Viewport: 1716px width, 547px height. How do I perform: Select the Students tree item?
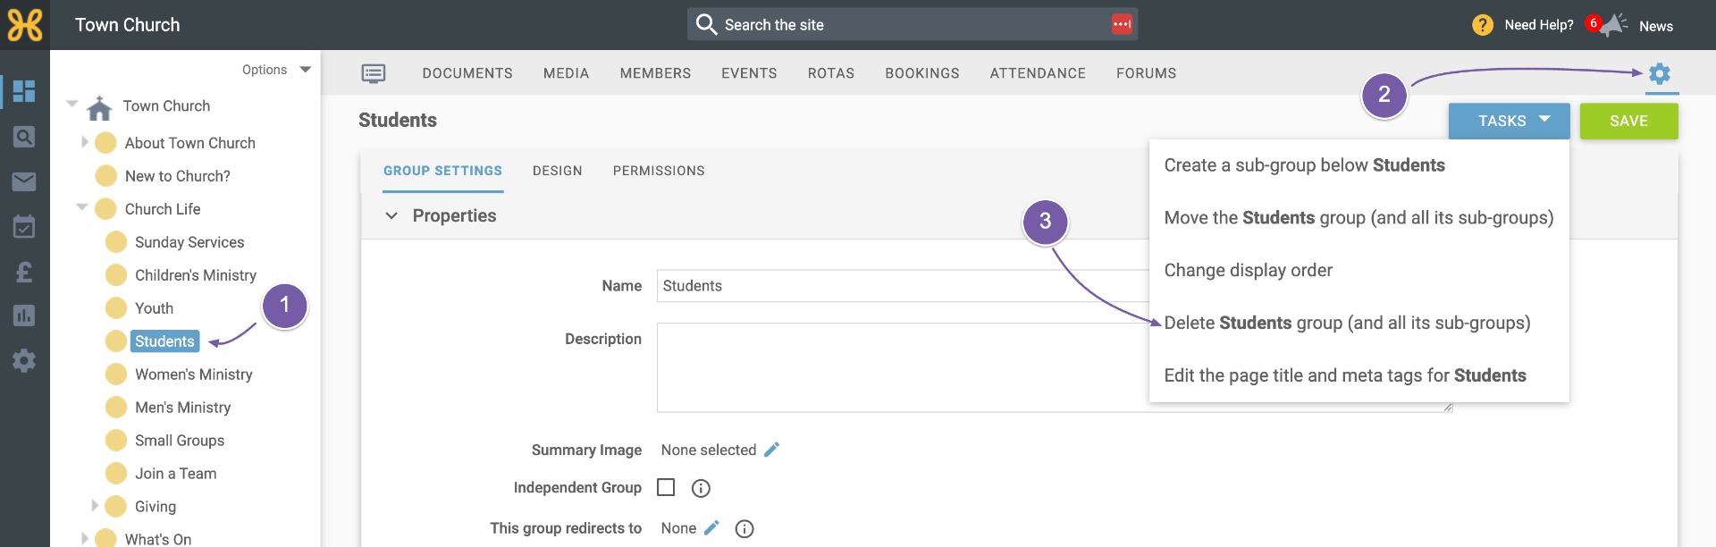164,341
